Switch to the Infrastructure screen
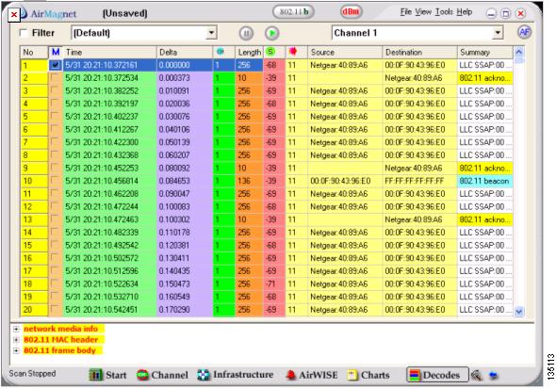This screenshot has width=557, height=389. [x=236, y=375]
